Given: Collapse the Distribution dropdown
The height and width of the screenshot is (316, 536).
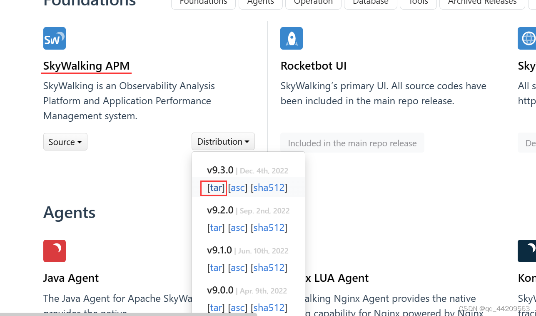Looking at the screenshot, I should click(223, 142).
